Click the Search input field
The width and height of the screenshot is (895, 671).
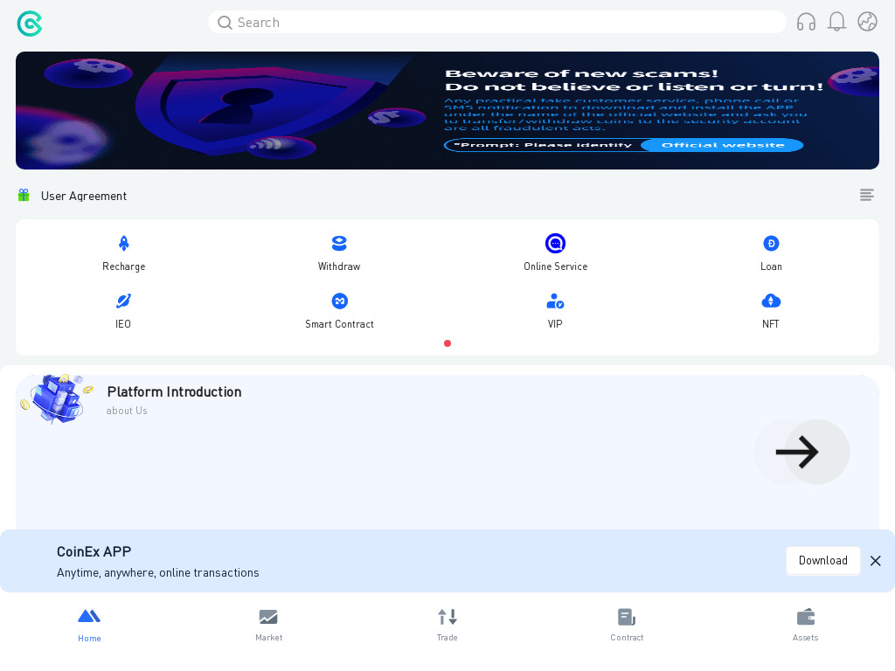[507, 22]
